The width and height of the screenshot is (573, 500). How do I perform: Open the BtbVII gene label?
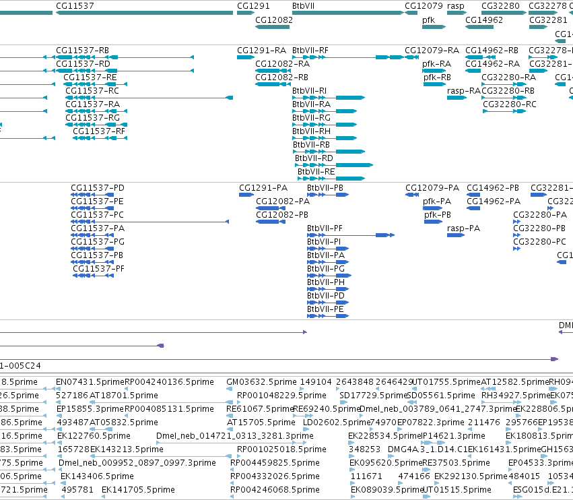[x=303, y=6]
